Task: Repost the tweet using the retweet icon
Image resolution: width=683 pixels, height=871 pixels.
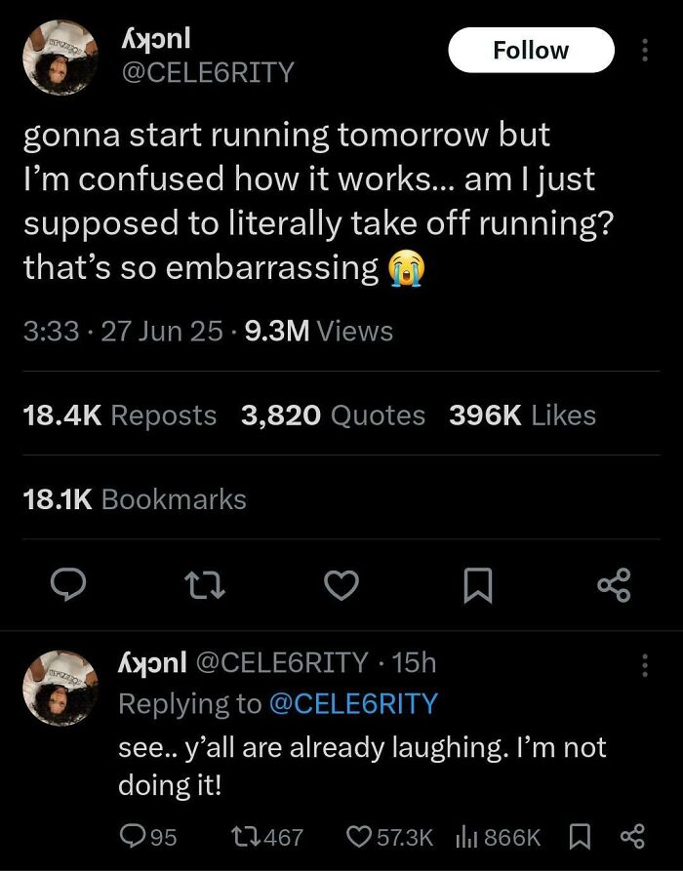Action: (x=205, y=584)
